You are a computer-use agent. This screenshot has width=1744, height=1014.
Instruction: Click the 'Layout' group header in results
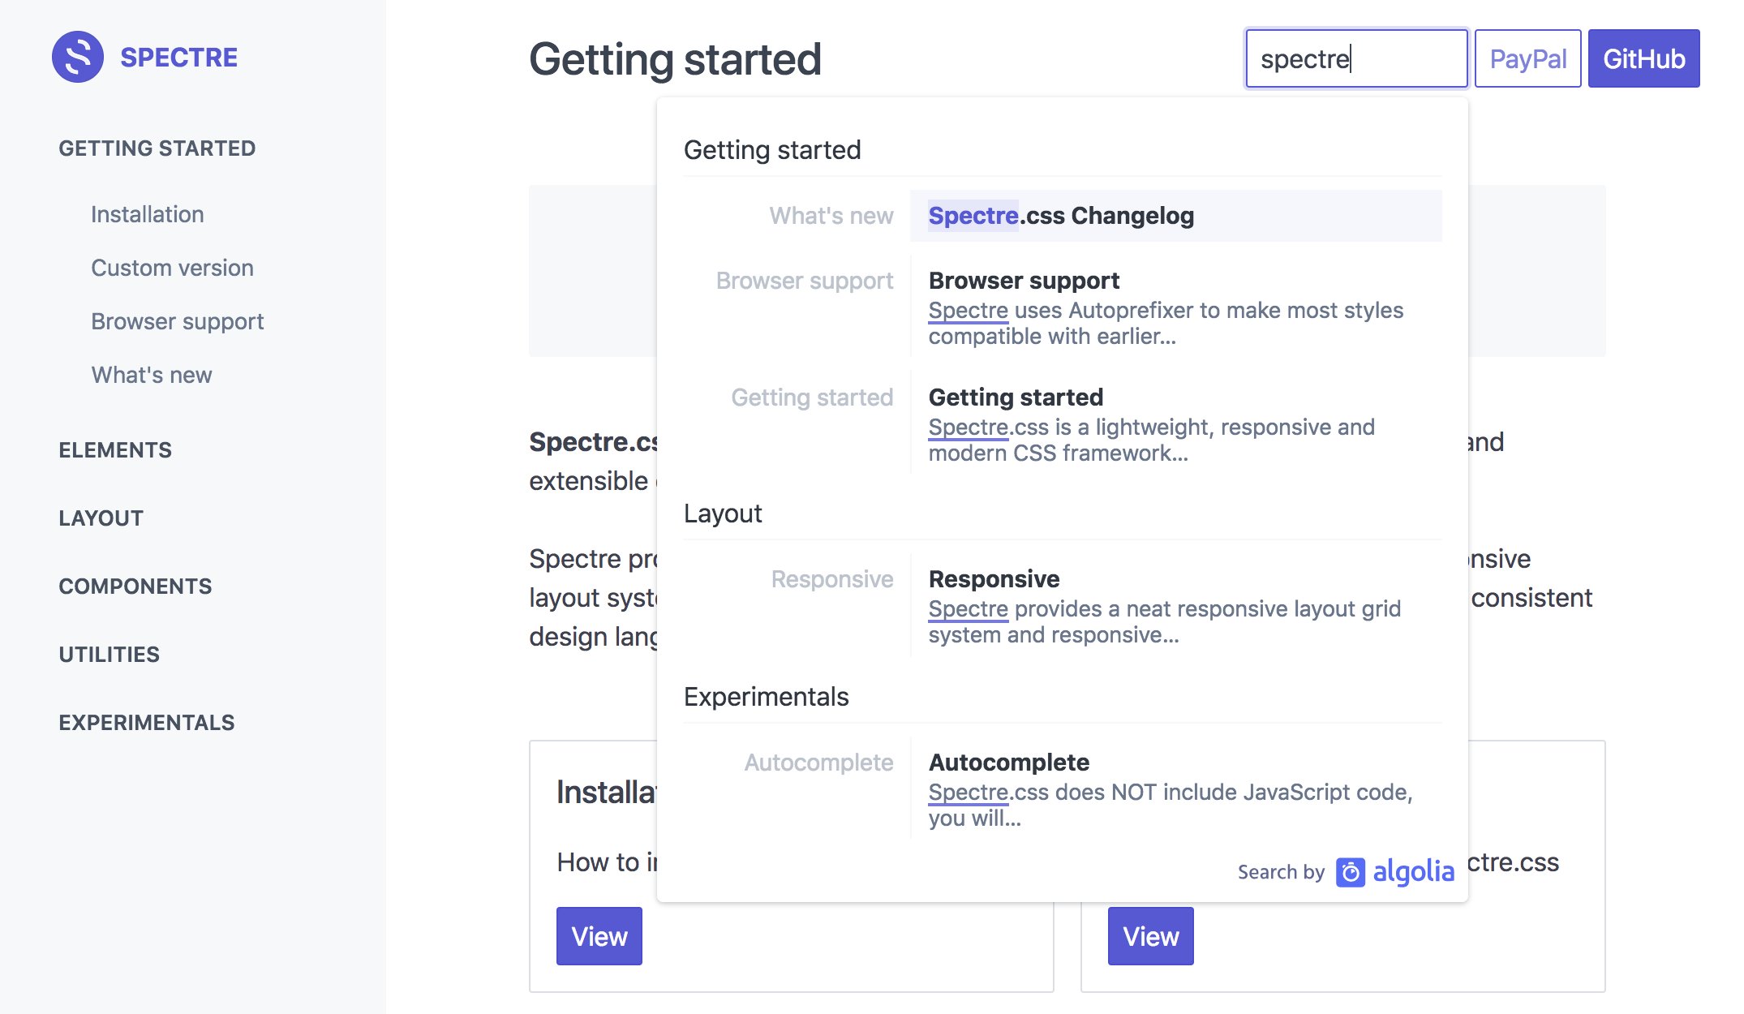pos(723,513)
